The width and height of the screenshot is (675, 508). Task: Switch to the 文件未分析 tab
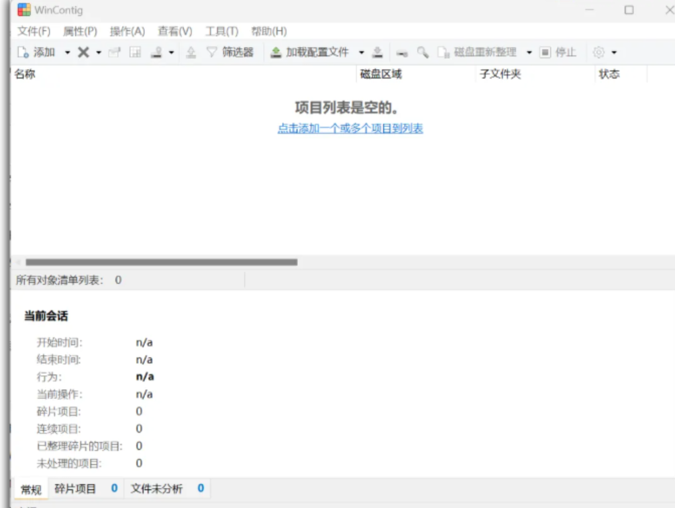click(168, 489)
